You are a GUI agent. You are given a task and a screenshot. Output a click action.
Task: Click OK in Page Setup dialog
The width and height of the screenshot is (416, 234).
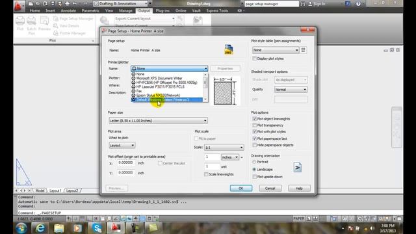click(241, 188)
